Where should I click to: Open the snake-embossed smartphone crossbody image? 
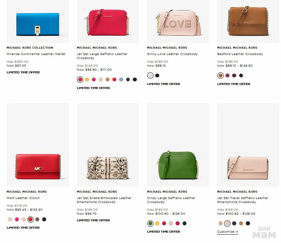[x=108, y=145]
